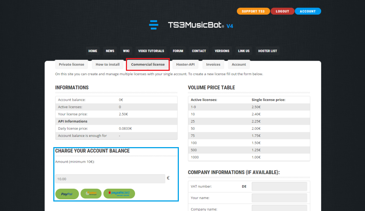
Task: Click the CHARGE YOUR ACCOUNT BALANCE heading
Action: click(x=92, y=151)
